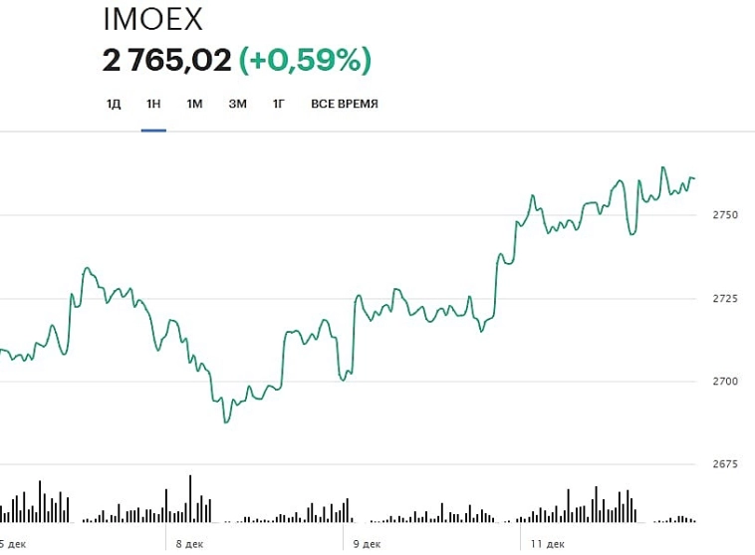Click the 2750 price axis label
This screenshot has width=755, height=555.
[724, 215]
